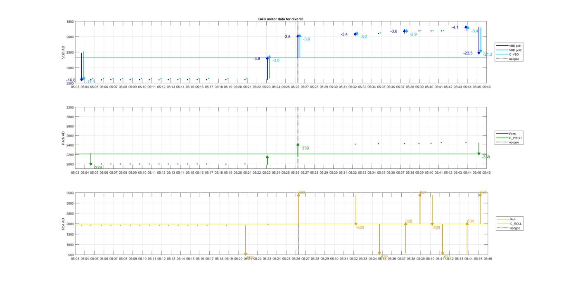This screenshot has height=286, width=578.
Task: Click the "-3.2" value label
Action: (x=363, y=37)
